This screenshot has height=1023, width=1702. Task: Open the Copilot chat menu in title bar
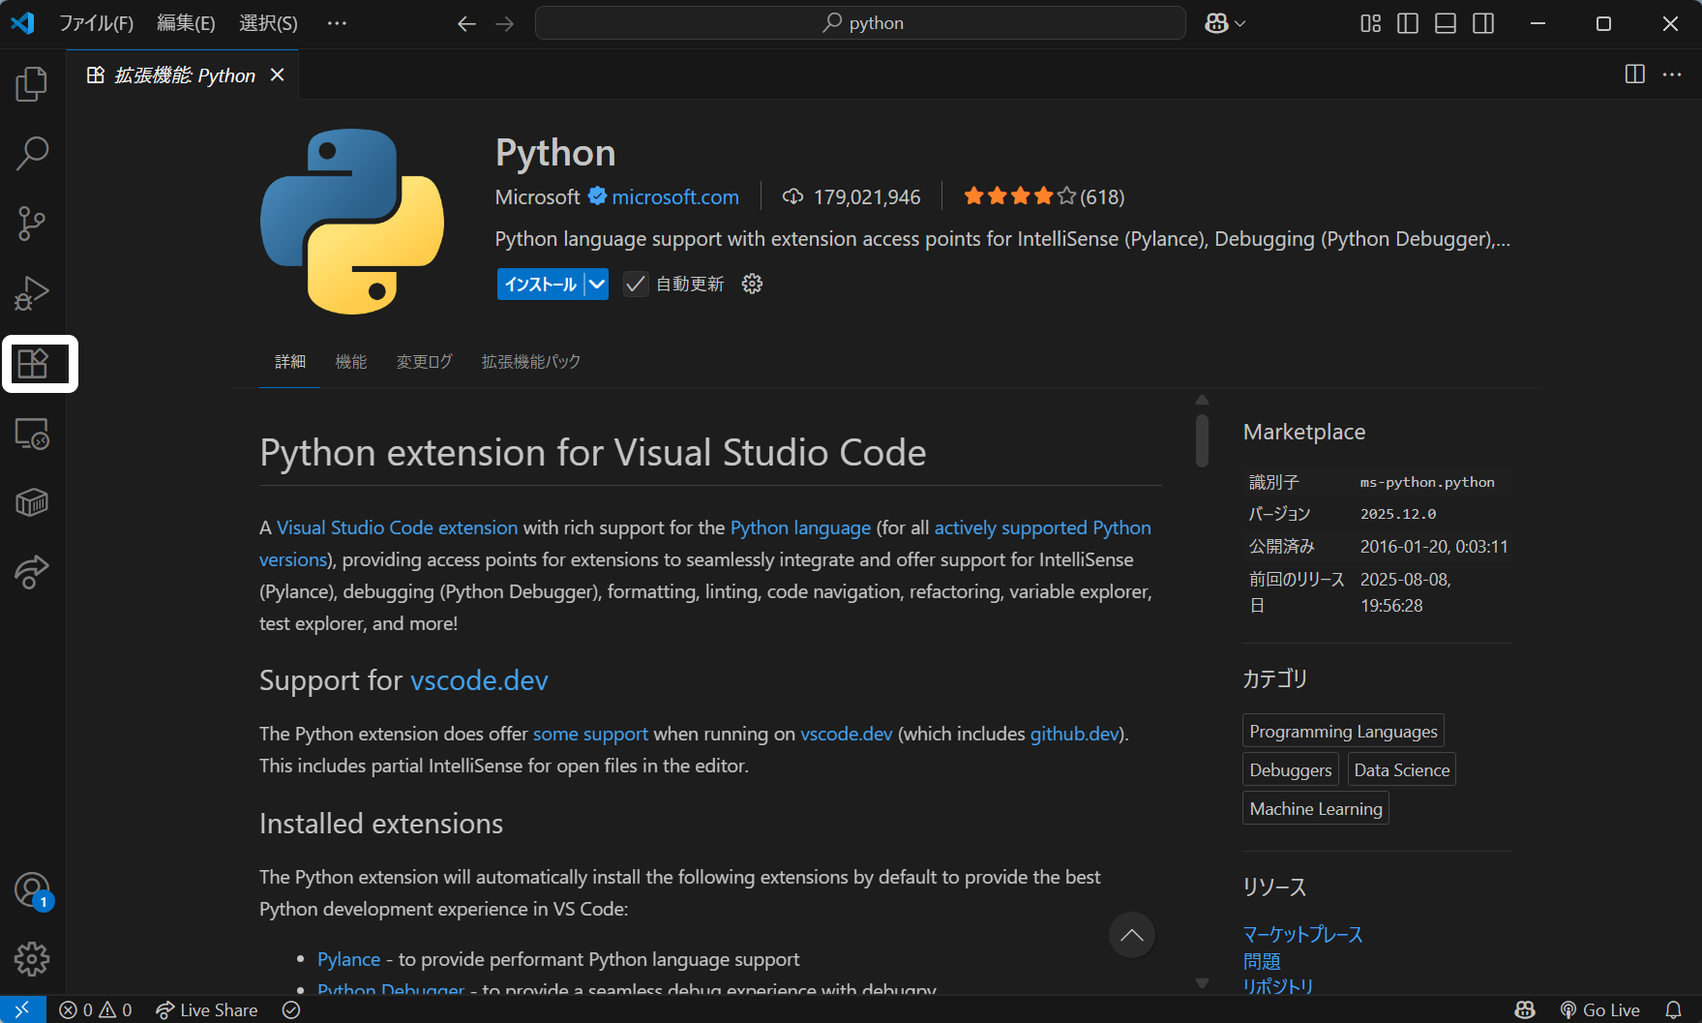coord(1225,23)
